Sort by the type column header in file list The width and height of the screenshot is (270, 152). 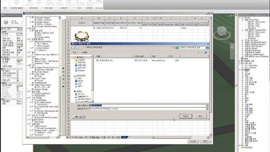point(159,56)
